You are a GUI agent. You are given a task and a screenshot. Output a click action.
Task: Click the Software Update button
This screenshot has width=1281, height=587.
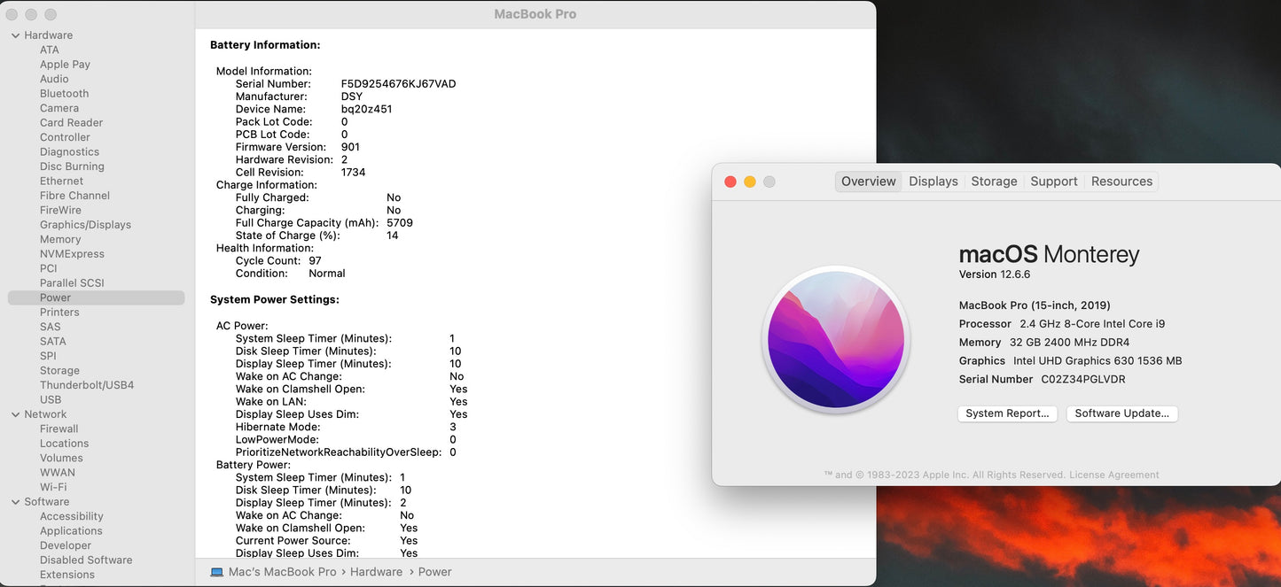tap(1121, 413)
